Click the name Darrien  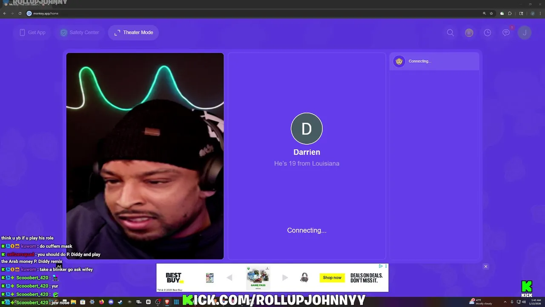pos(307,152)
